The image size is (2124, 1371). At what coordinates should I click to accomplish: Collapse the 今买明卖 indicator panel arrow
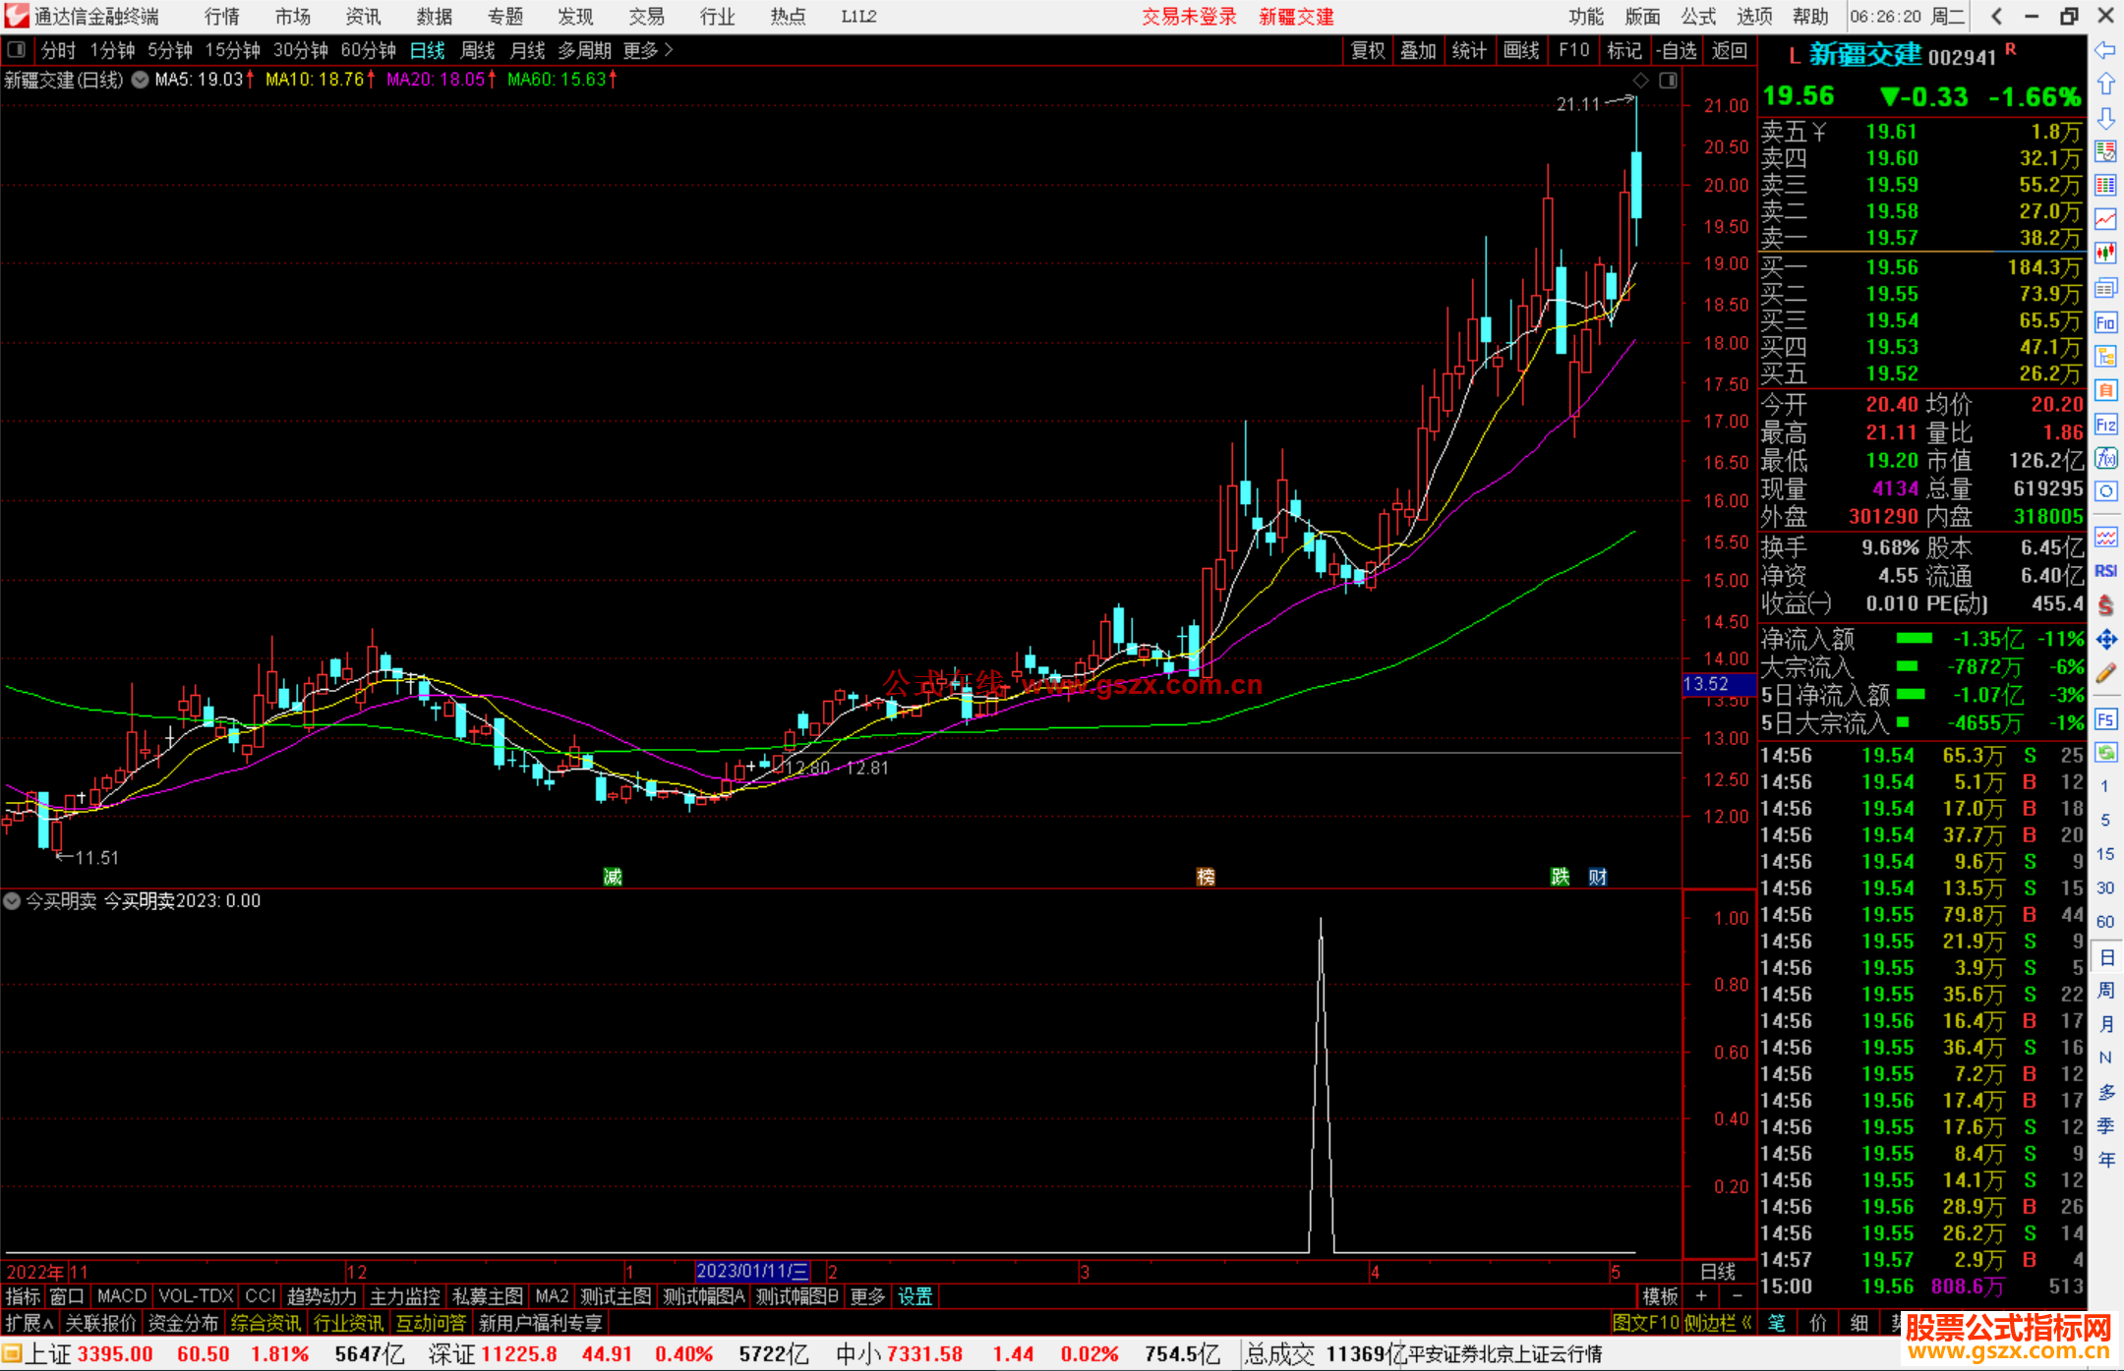click(x=12, y=900)
